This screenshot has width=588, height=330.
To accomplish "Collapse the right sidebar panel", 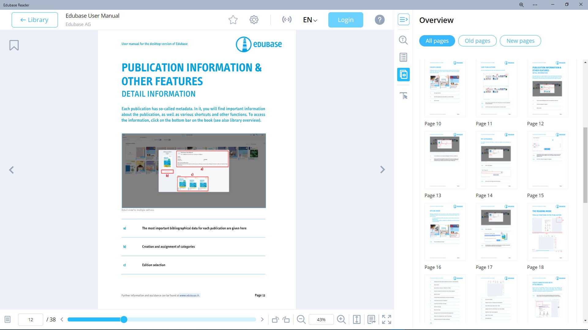I will click(x=403, y=20).
